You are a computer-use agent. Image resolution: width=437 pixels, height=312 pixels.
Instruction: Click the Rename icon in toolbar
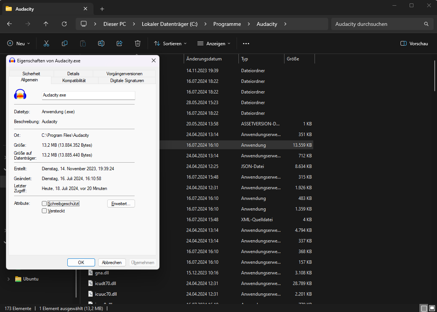101,44
